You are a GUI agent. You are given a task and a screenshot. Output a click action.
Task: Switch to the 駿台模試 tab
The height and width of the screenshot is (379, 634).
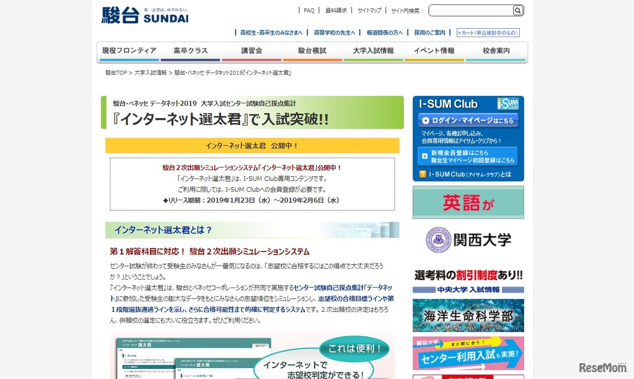312,50
